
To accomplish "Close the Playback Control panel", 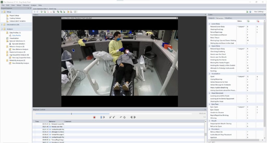I will click(x=206, y=110).
